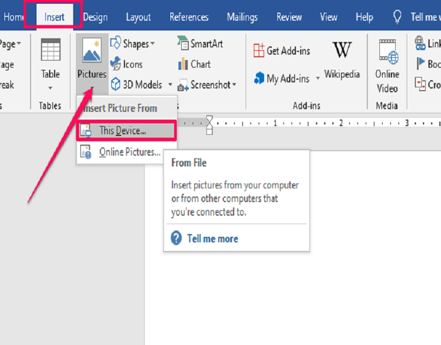Click the Link chain icon
This screenshot has width=441, height=345.
pyautogui.click(x=420, y=43)
